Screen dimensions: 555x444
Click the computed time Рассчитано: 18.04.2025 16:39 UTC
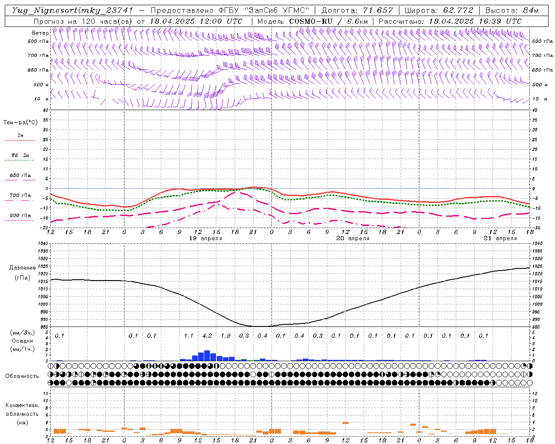click(x=450, y=21)
